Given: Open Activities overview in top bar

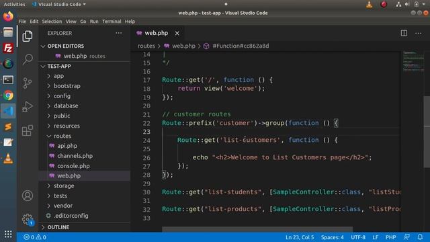Looking at the screenshot, I should 14,4.
